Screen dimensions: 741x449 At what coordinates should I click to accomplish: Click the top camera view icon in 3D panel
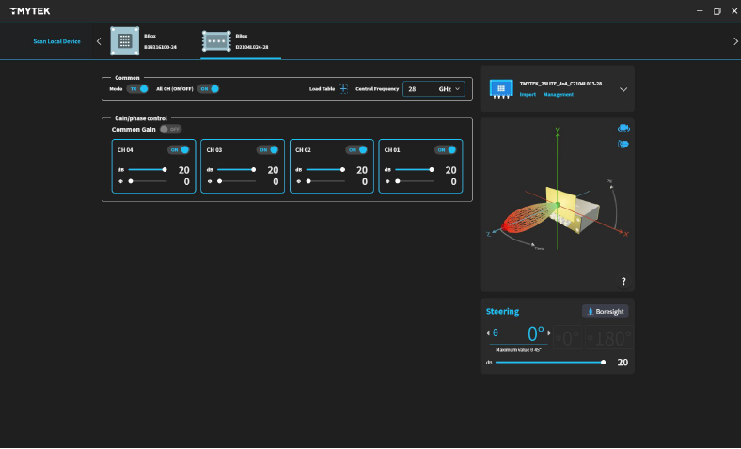click(x=623, y=129)
